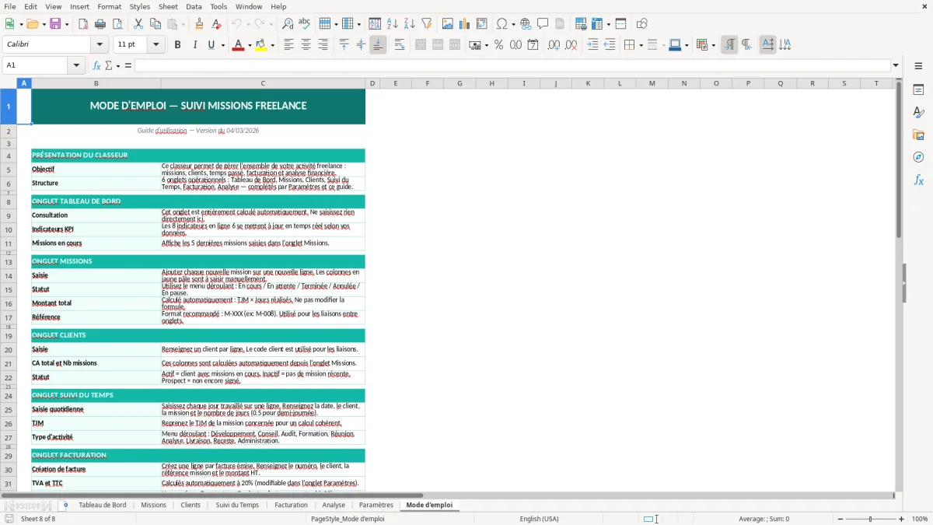Add decimal place
Image resolution: width=933 pixels, height=525 pixels.
coord(554,45)
